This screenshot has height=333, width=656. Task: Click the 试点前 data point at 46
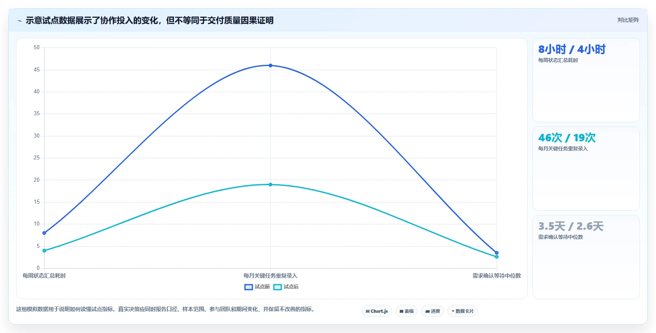271,65
